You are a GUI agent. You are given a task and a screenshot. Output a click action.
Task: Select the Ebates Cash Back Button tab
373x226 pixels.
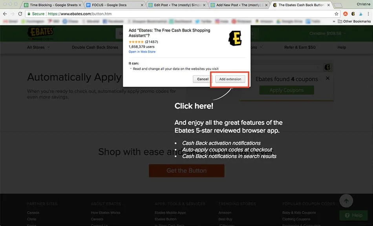[x=301, y=5]
